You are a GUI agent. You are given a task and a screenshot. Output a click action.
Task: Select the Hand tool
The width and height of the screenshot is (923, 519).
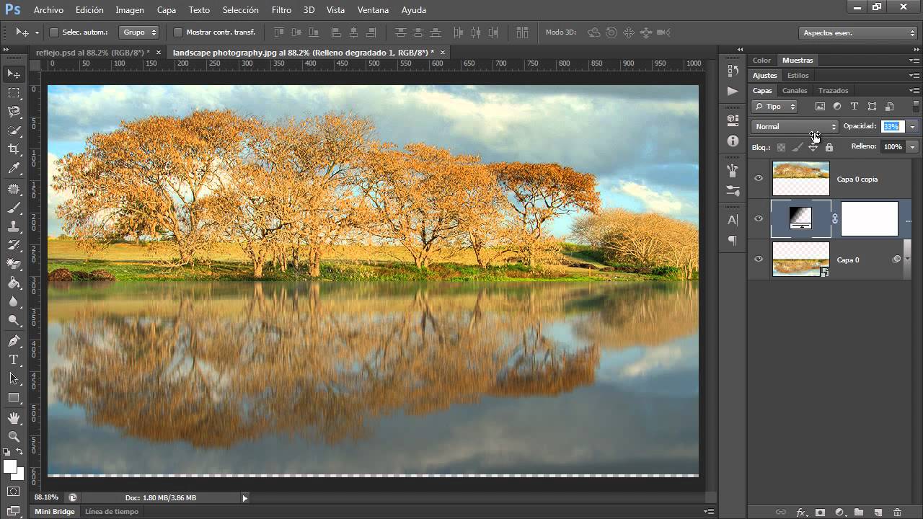click(14, 417)
